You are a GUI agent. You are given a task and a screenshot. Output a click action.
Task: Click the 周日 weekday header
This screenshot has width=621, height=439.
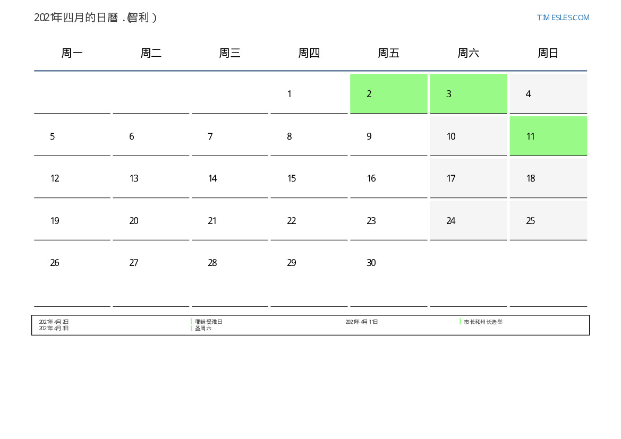[x=548, y=53]
